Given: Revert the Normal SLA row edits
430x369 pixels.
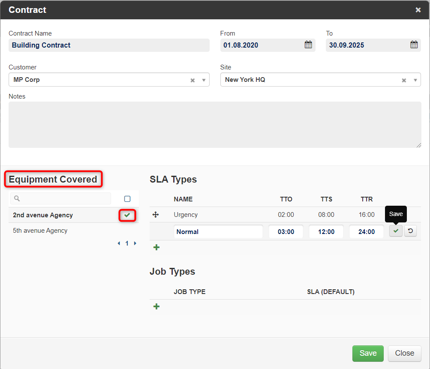Looking at the screenshot, I should point(410,231).
